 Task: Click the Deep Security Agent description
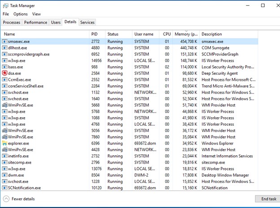[x=219, y=73]
